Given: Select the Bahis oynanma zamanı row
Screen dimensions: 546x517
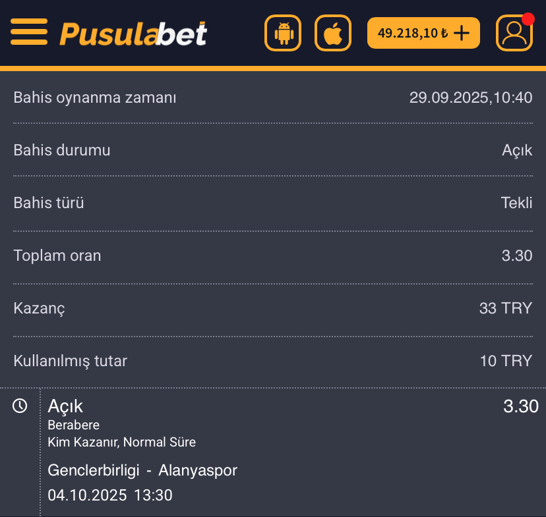Looking at the screenshot, I should [272, 98].
